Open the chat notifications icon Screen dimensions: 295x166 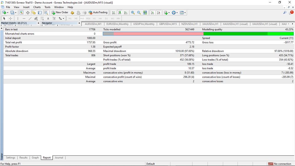291,12
